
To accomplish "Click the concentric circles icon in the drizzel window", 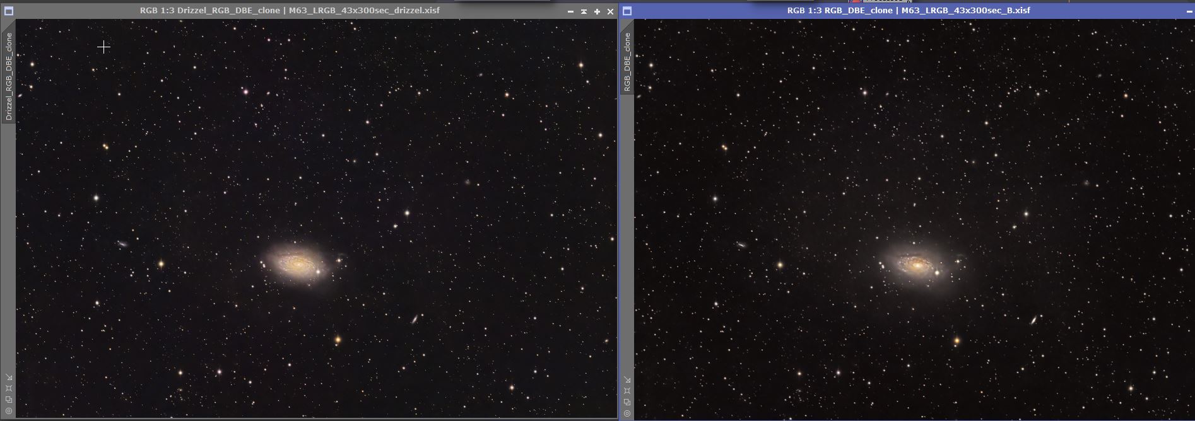I will point(9,411).
